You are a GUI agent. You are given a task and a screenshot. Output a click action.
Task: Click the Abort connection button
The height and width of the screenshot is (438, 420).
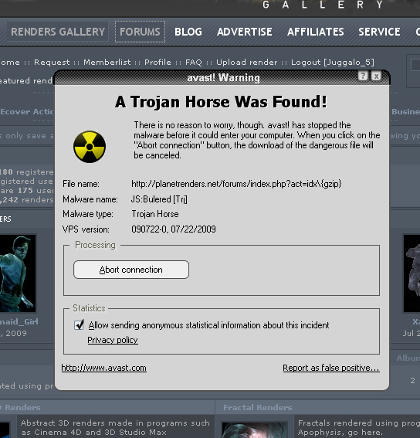point(131,270)
